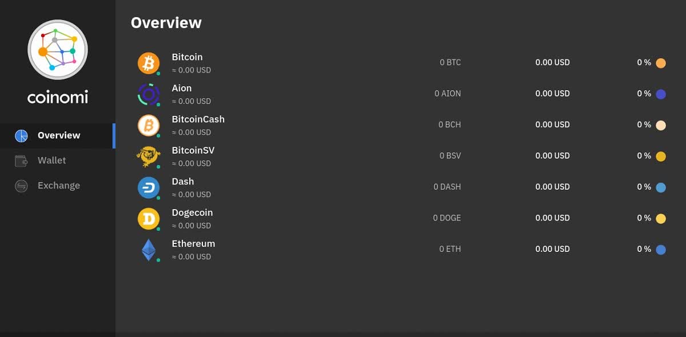
Task: Select the Ethereum name label
Action: pos(193,243)
